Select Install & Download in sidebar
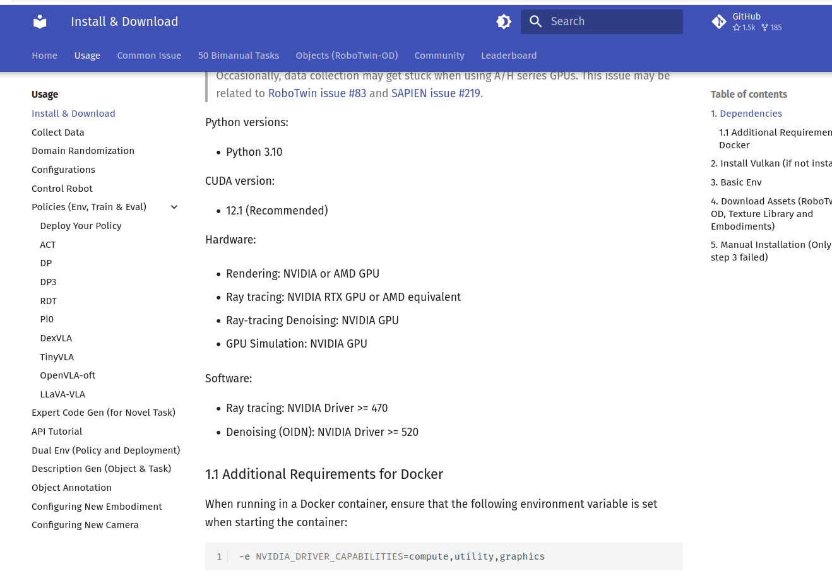 pos(73,114)
